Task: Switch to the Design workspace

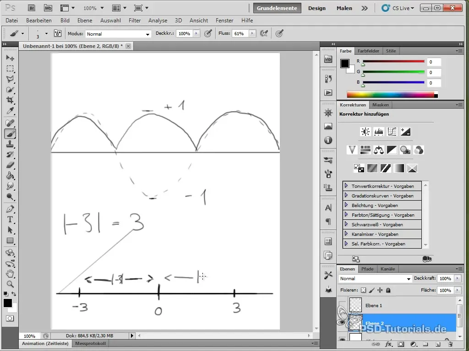Action: click(317, 8)
